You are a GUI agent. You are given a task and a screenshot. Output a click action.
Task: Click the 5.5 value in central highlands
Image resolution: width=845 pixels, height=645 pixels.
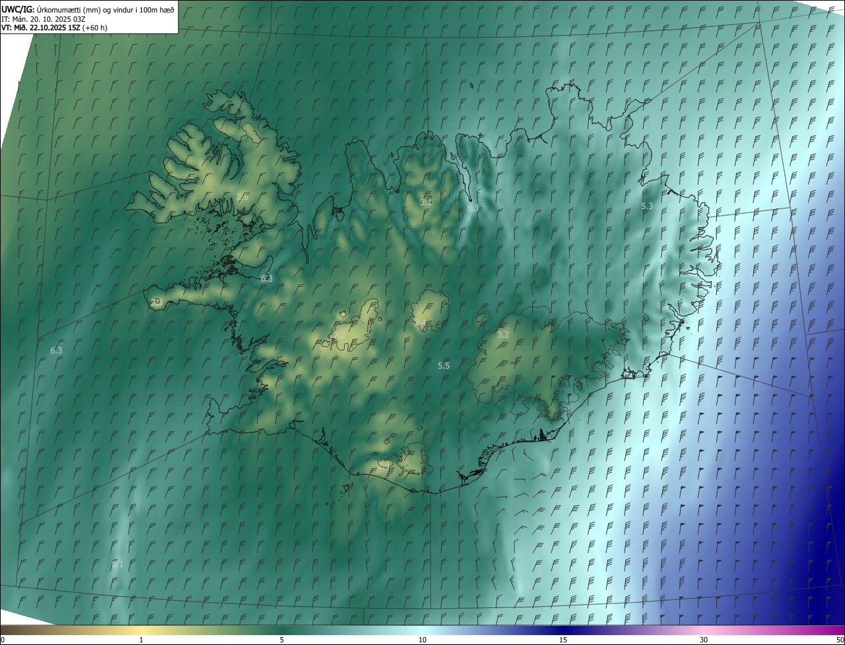pos(444,365)
